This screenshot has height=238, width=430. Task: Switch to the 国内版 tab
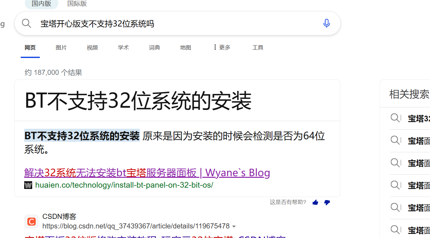click(x=41, y=4)
